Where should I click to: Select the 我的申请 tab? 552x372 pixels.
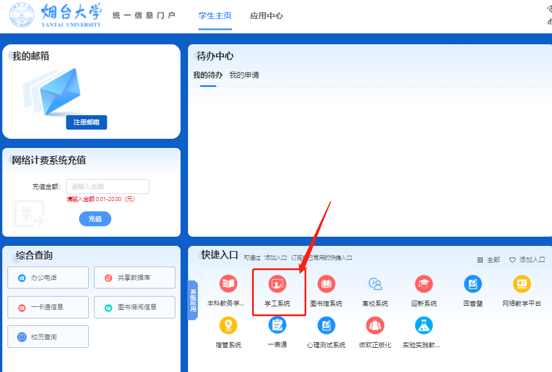pos(244,75)
